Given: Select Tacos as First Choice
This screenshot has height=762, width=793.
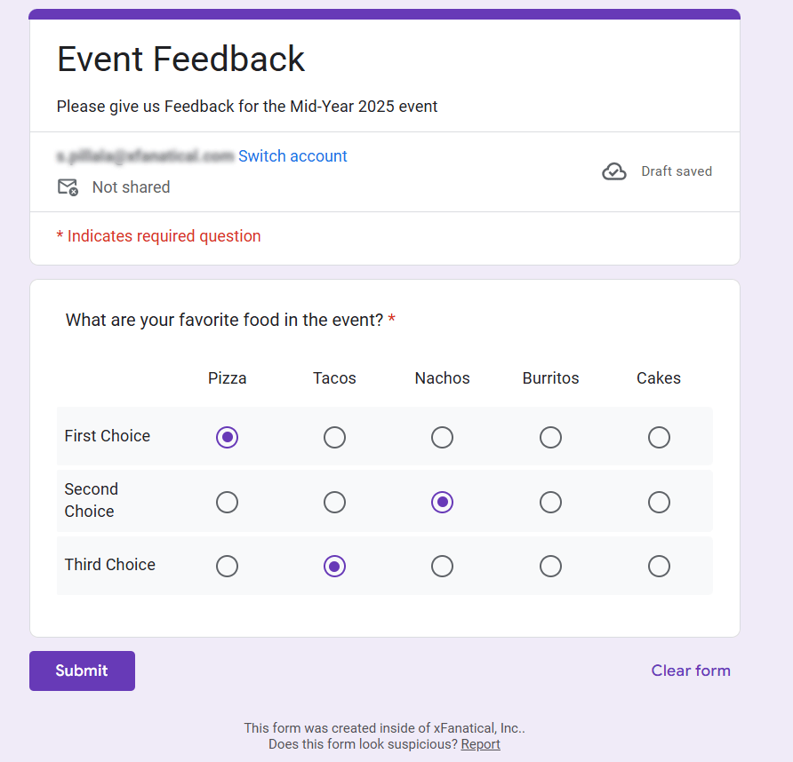Looking at the screenshot, I should [334, 437].
